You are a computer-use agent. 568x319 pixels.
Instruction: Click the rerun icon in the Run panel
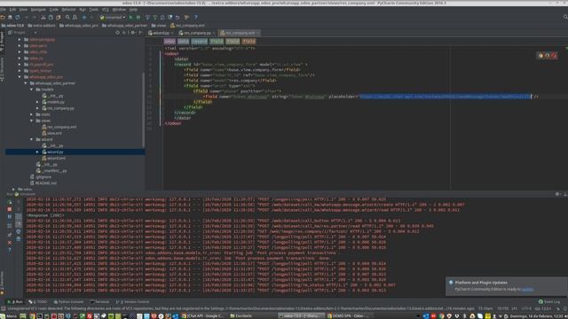click(10, 202)
